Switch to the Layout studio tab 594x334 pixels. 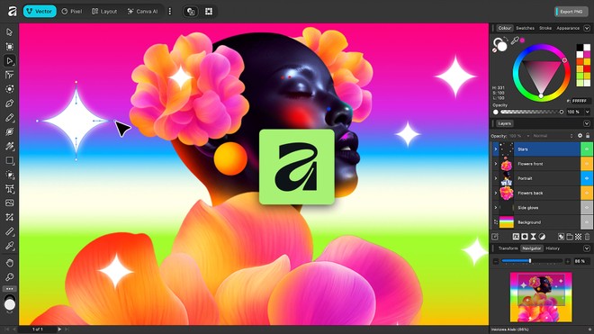[x=104, y=12]
